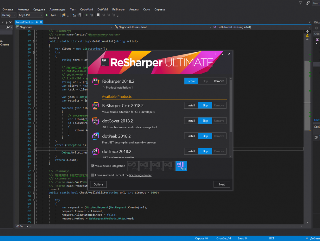The width and height of the screenshot is (320, 241).
Task: Click the next bookmark toolbar icon
Action: (109, 15)
